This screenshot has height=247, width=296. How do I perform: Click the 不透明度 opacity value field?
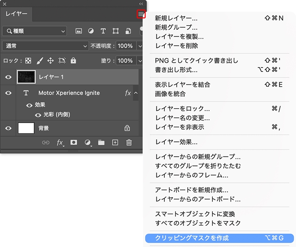[126, 46]
